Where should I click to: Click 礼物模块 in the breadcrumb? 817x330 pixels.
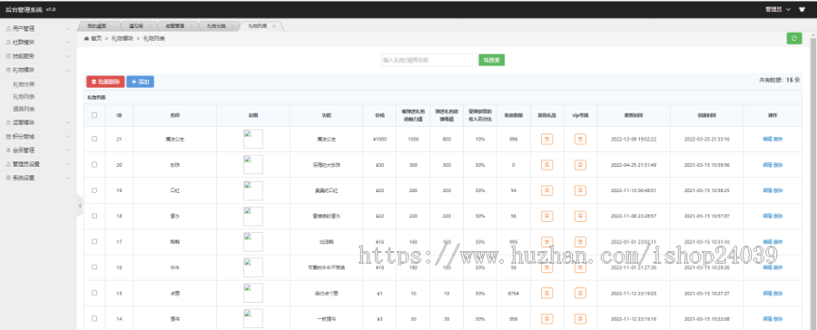tap(122, 38)
